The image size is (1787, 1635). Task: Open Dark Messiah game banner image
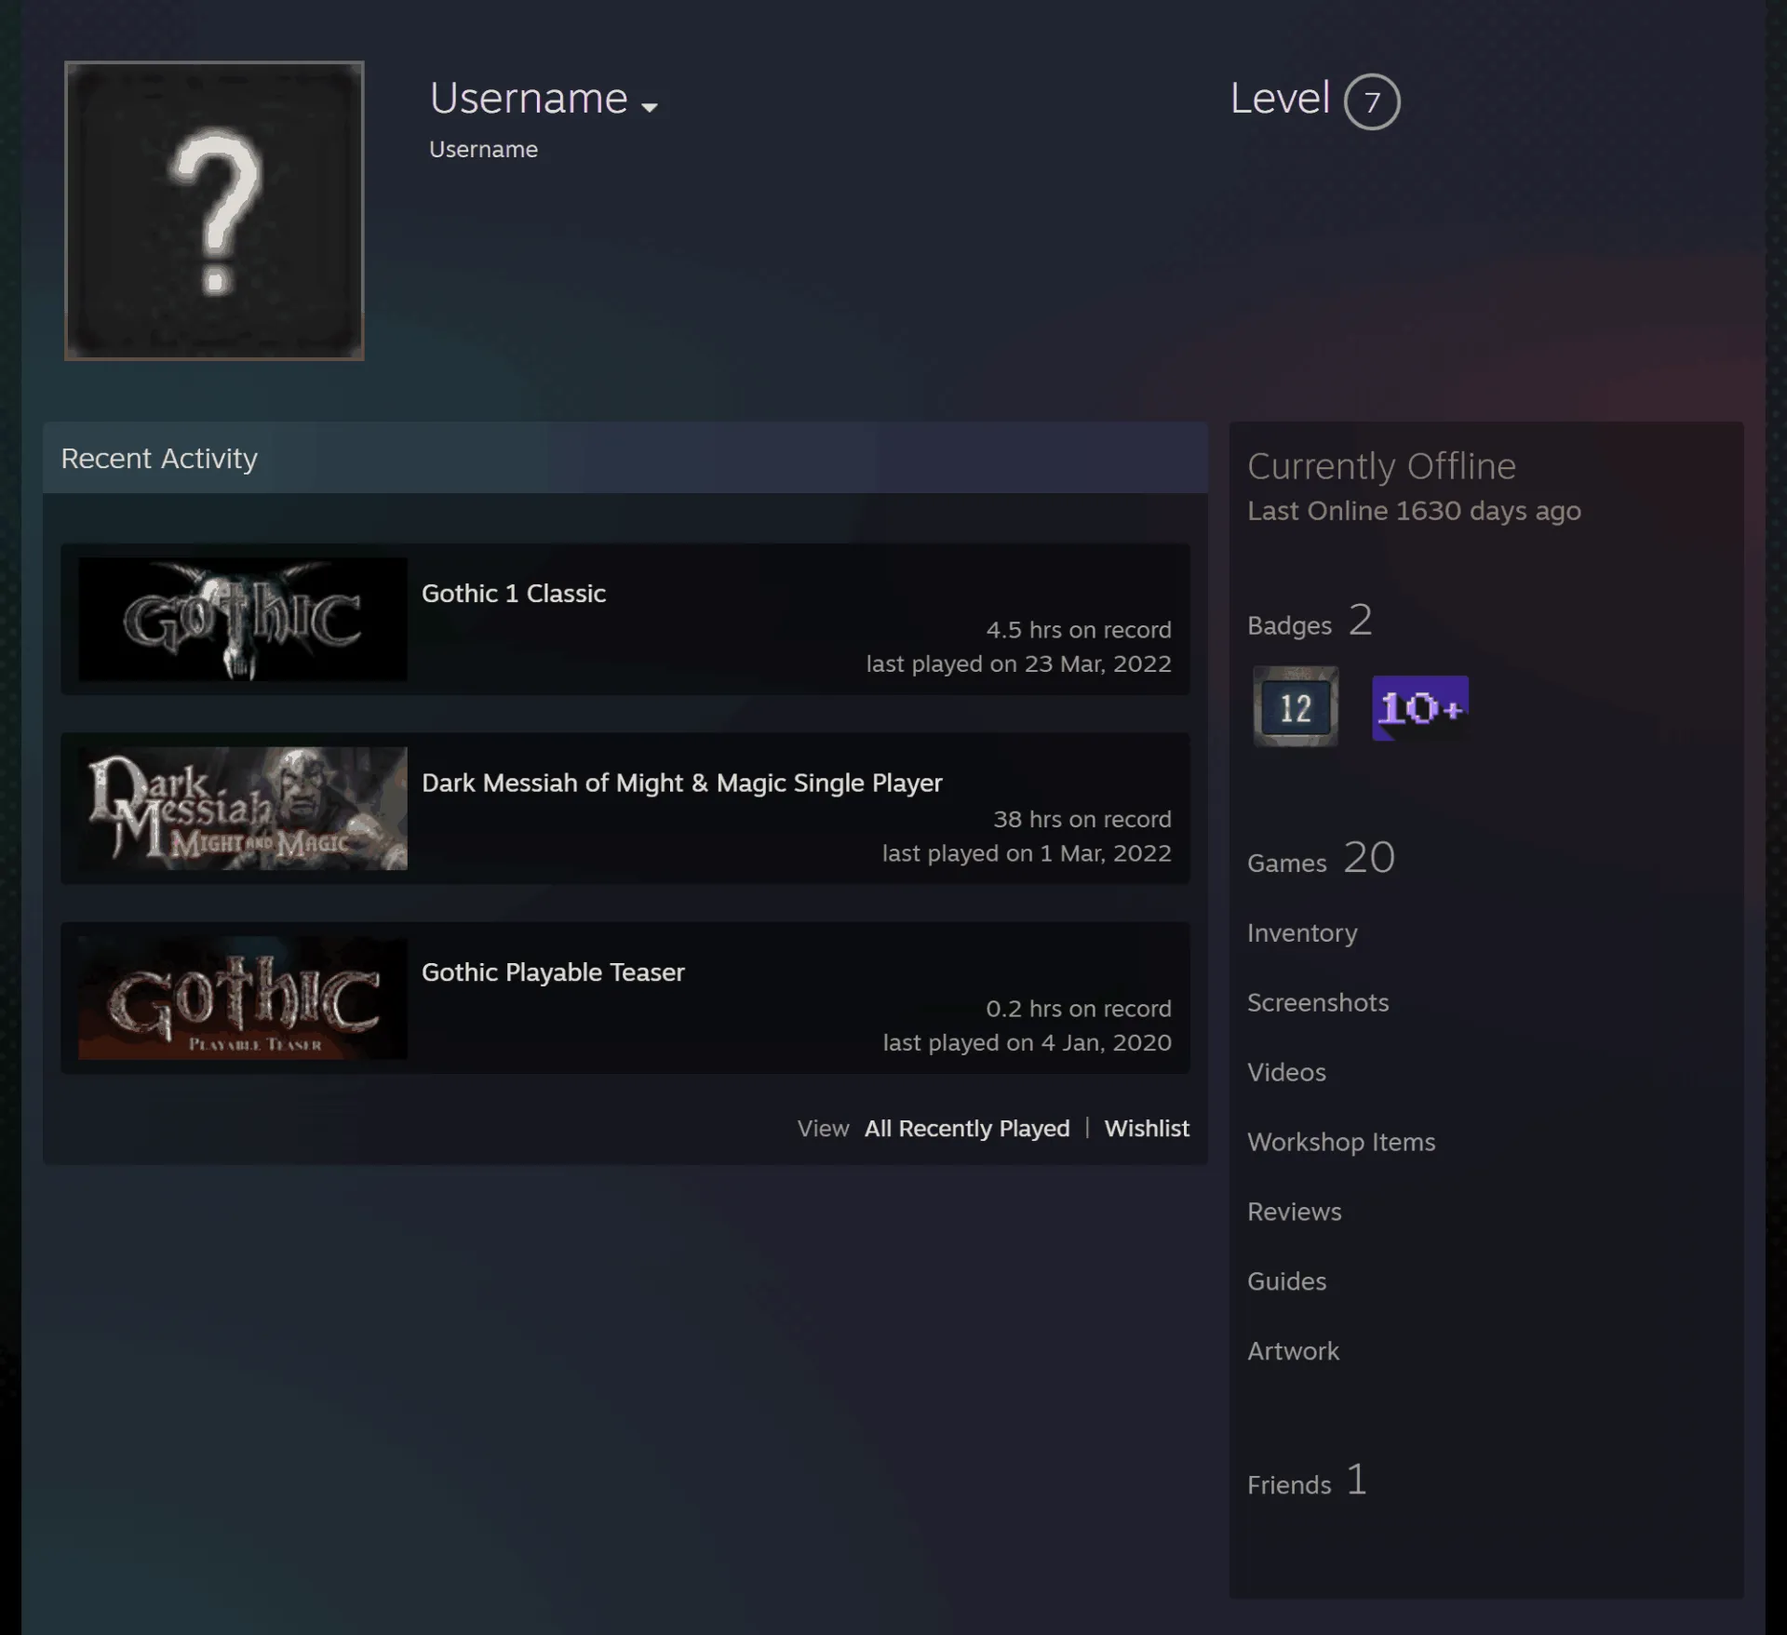(243, 809)
